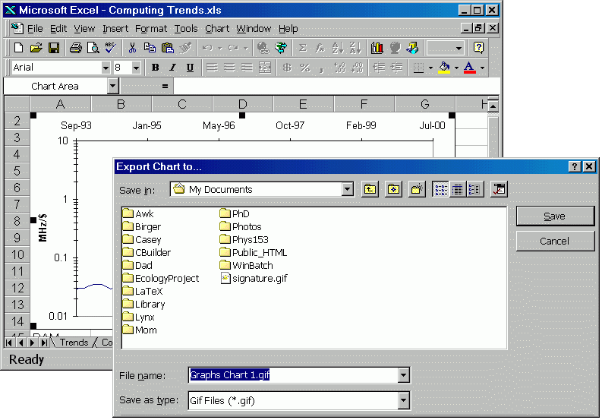Open the Chart menu
This screenshot has height=420, width=602.
[x=217, y=29]
